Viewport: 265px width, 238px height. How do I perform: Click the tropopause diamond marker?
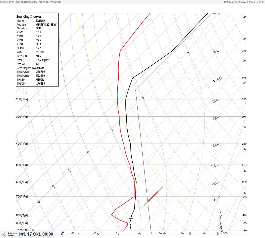coord(219,78)
